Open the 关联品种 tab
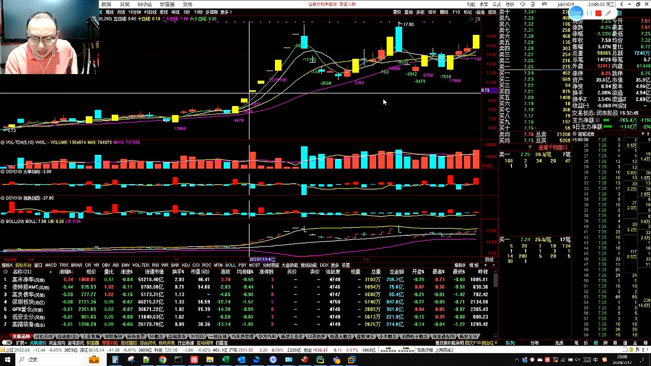This screenshot has width=651, height=366. tap(21, 337)
